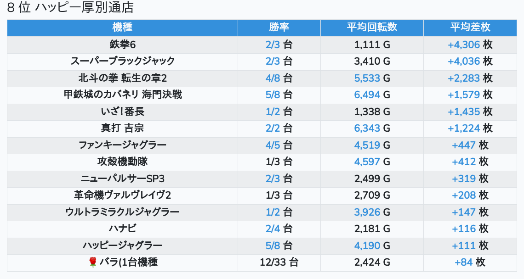Click the 平均差枚 column header

[470, 27]
